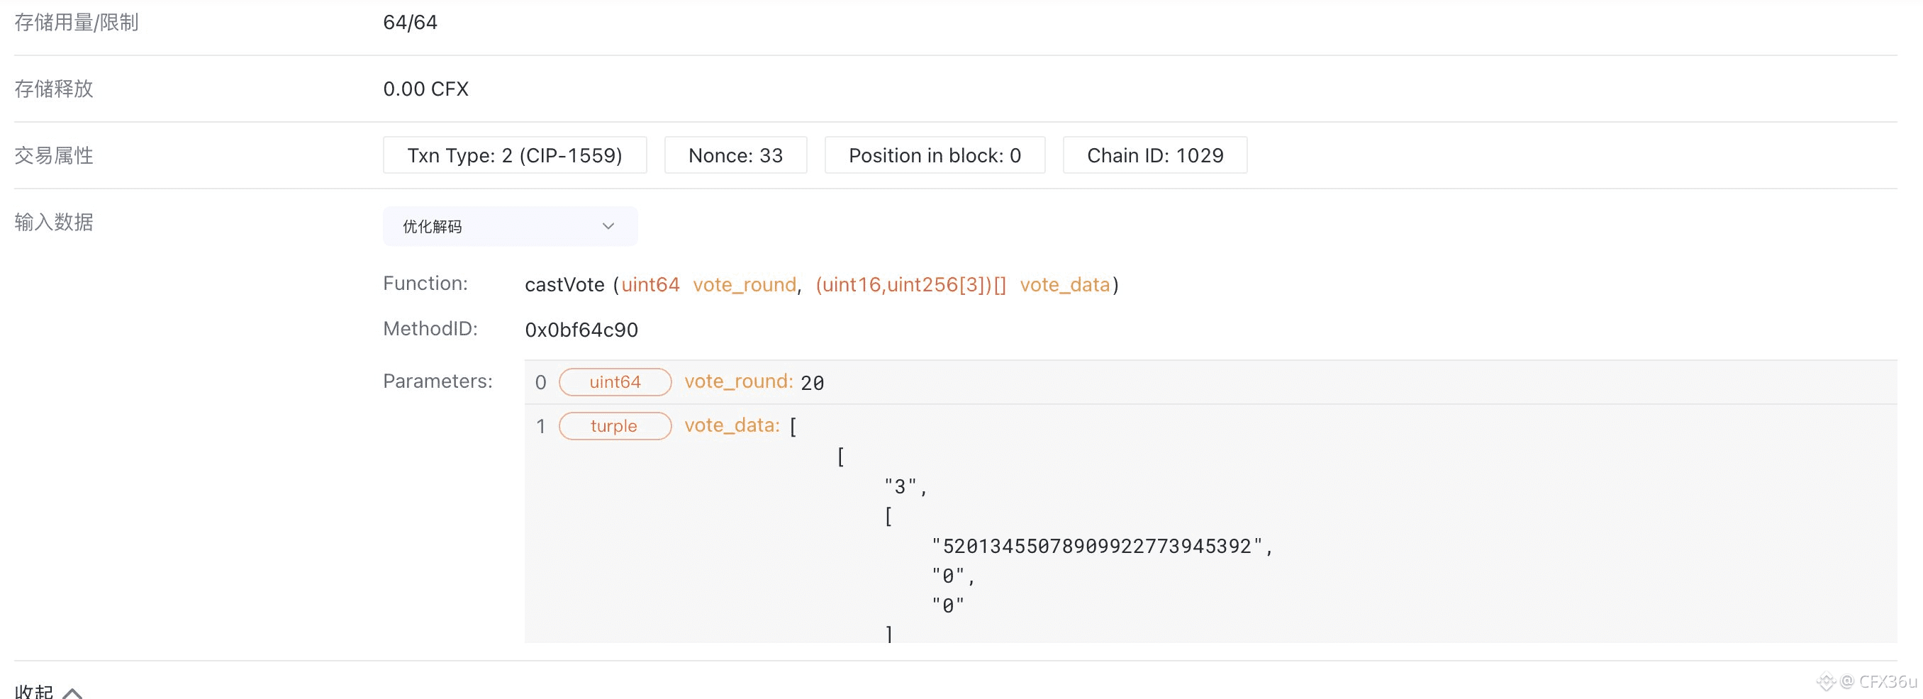Click the vote_round value 20
The height and width of the screenshot is (699, 1923).
click(812, 383)
